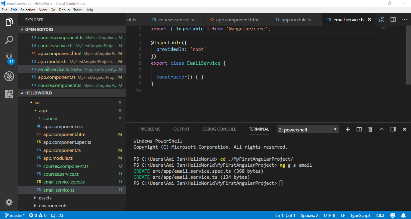Image resolution: width=411 pixels, height=219 pixels.
Task: Open the Extensions view in activity bar
Action: point(9,94)
